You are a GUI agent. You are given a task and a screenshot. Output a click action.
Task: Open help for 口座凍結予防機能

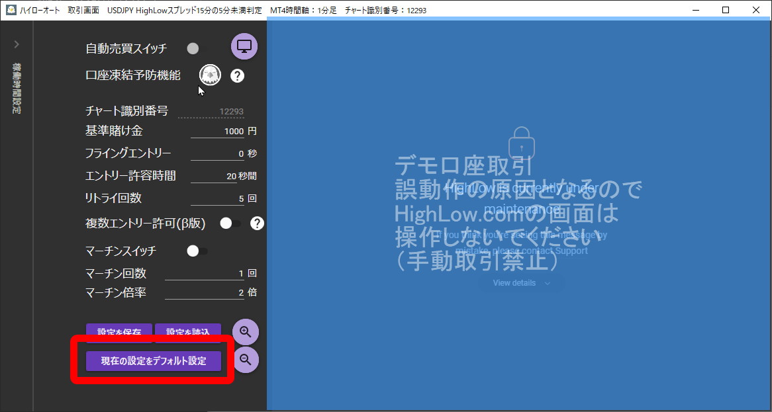coord(237,75)
